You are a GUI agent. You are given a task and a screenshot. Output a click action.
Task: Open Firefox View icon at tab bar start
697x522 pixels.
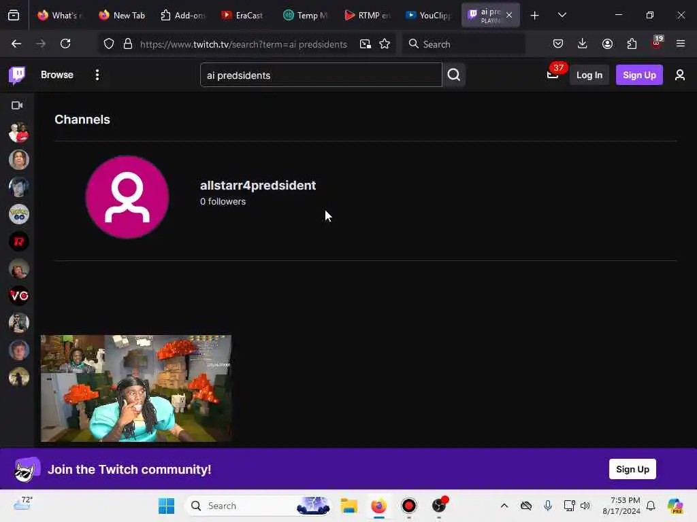(14, 16)
